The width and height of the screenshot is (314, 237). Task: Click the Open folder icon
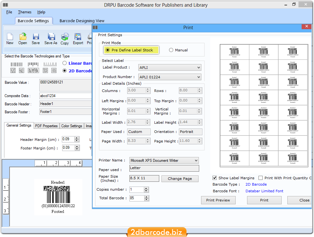(23, 37)
